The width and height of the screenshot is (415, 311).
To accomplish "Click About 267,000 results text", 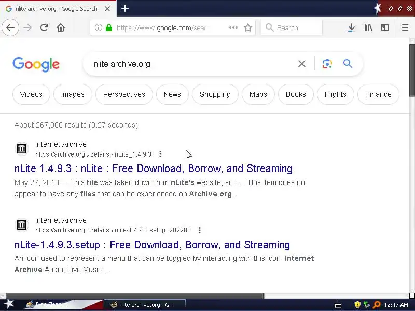I will coord(76,125).
